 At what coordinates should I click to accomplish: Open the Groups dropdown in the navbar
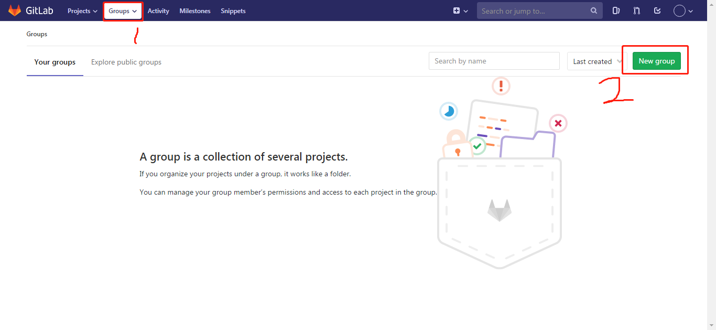[123, 10]
